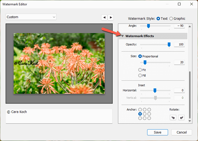Select Graphic watermark style
Viewport: 198px width, 141px height.
point(171,19)
